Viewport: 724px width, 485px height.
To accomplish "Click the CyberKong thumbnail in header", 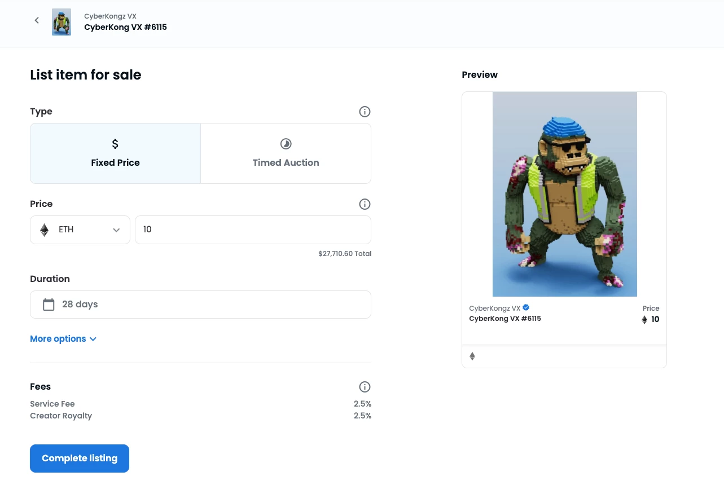I will pyautogui.click(x=62, y=22).
